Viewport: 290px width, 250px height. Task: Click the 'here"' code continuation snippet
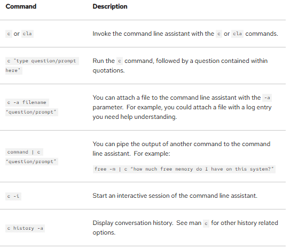14,70
